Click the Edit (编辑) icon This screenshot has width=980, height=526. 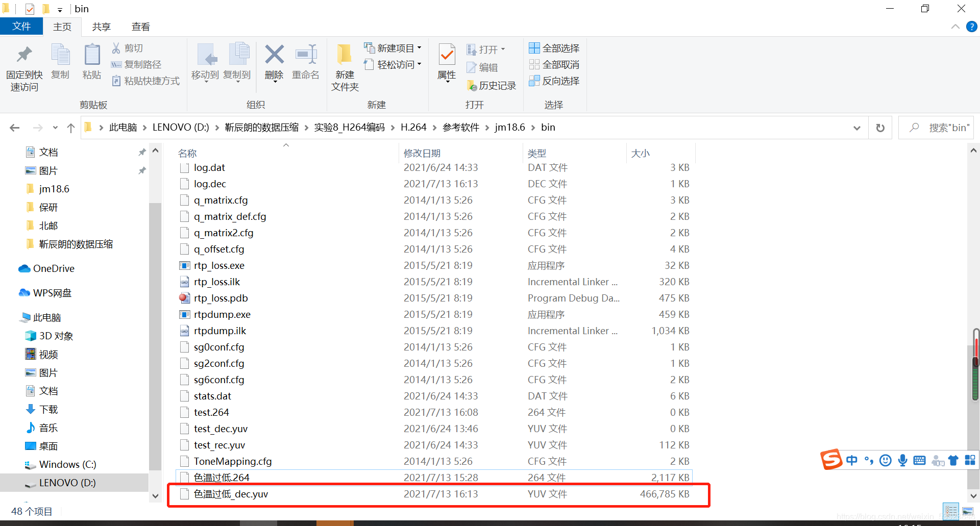click(x=471, y=67)
